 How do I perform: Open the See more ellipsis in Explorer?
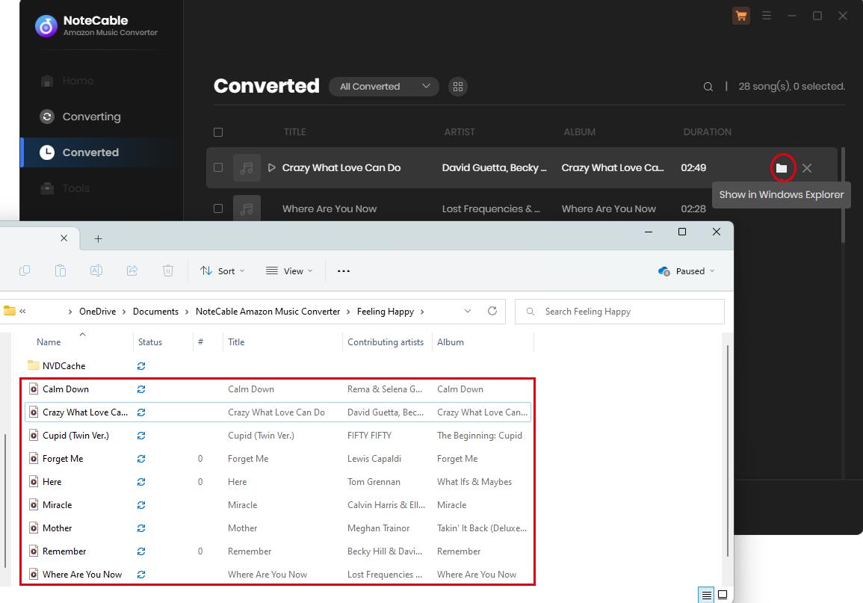click(344, 270)
